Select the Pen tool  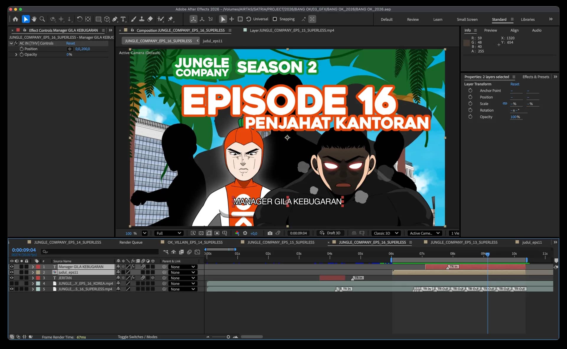click(115, 19)
